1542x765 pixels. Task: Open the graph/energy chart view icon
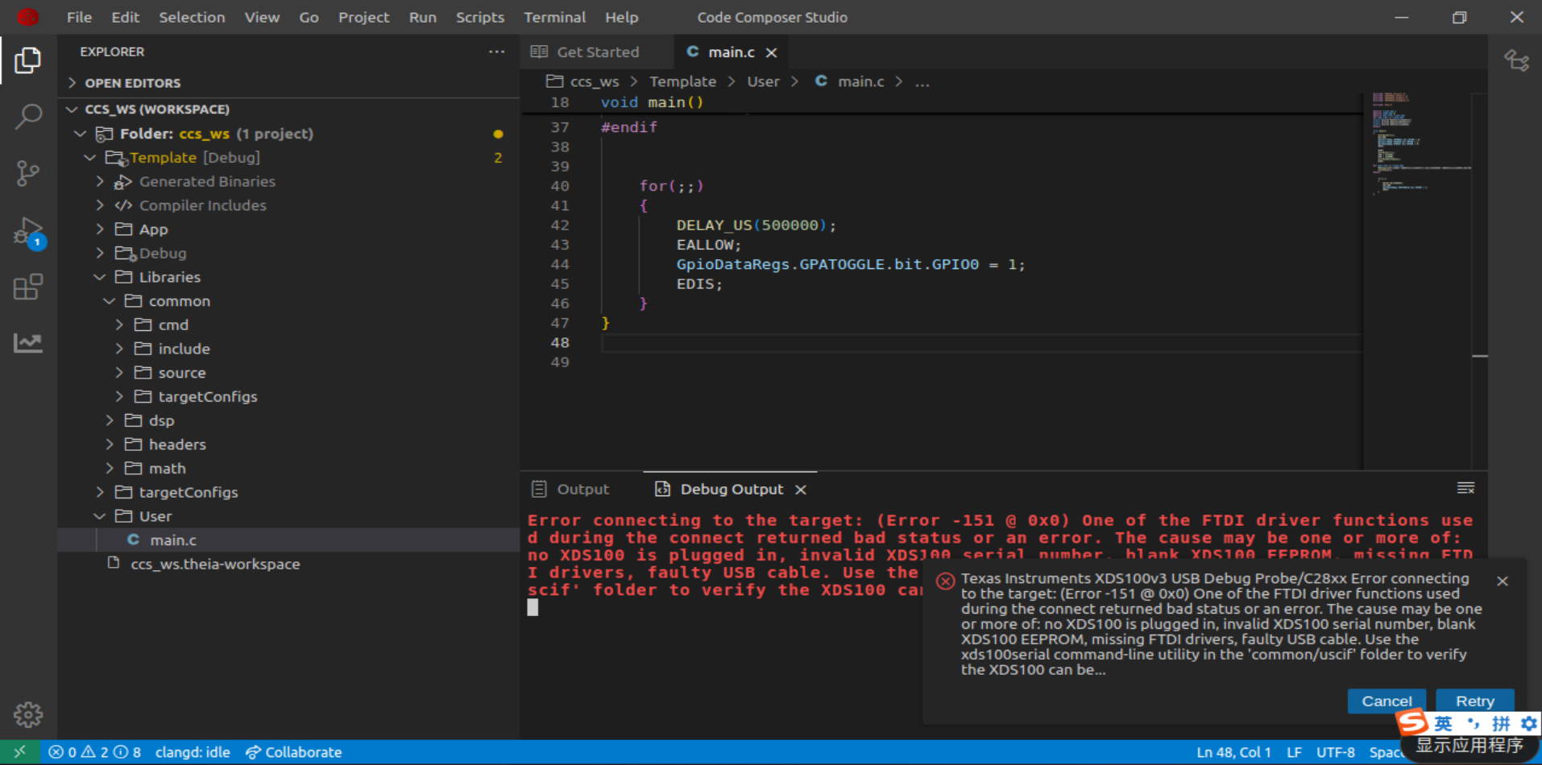tap(28, 343)
